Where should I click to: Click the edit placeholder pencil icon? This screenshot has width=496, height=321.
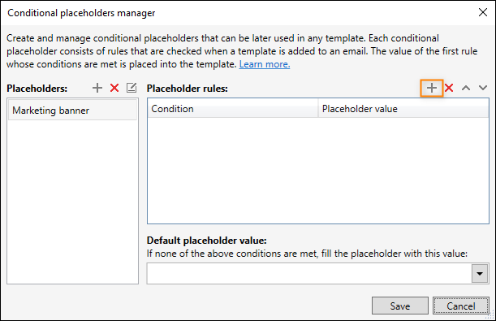(132, 88)
